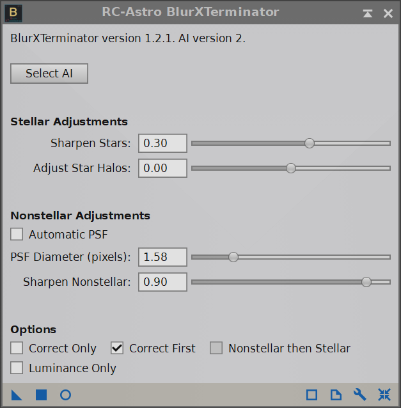Image resolution: width=401 pixels, height=408 pixels.
Task: Enable the Correct Only option
Action: (17, 348)
